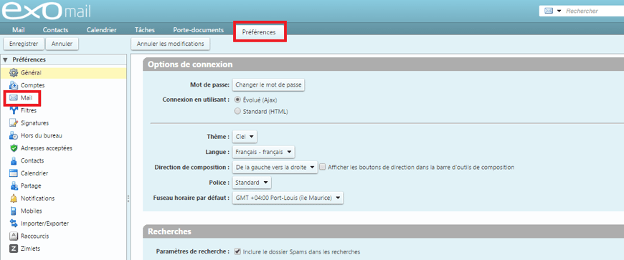Viewport: 624px width, 260px height.
Task: Open Comptes preferences label
Action: (x=32, y=85)
